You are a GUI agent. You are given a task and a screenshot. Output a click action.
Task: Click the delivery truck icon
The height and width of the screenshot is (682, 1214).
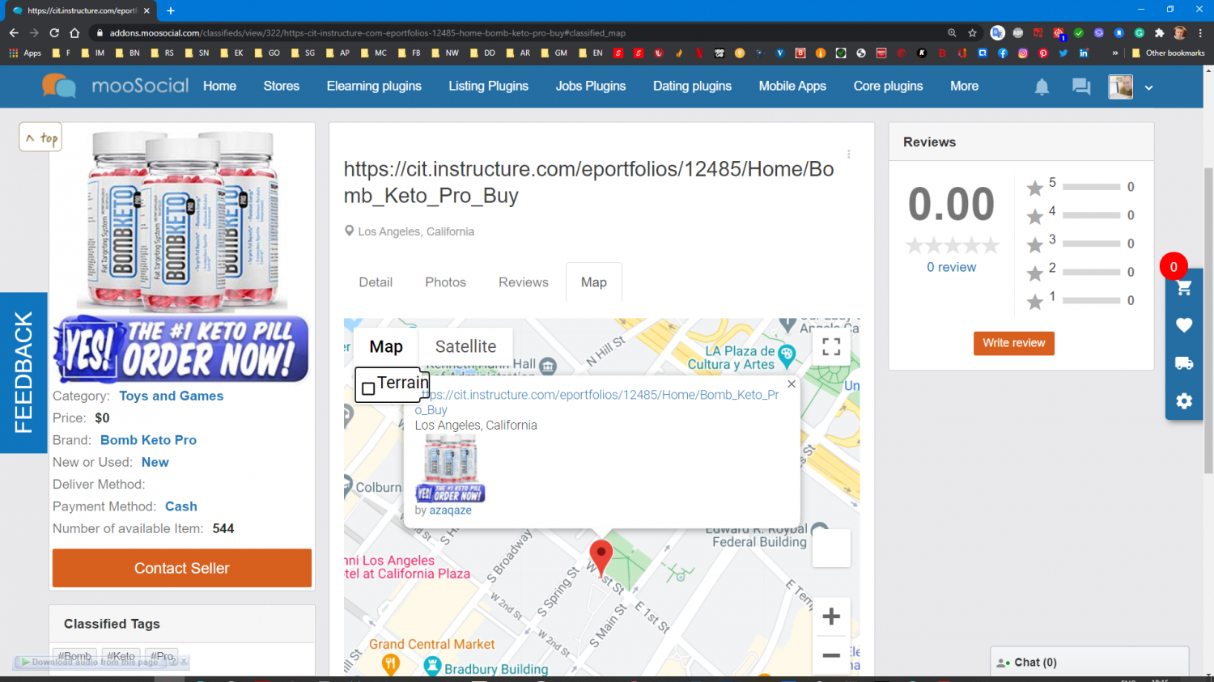click(x=1183, y=363)
